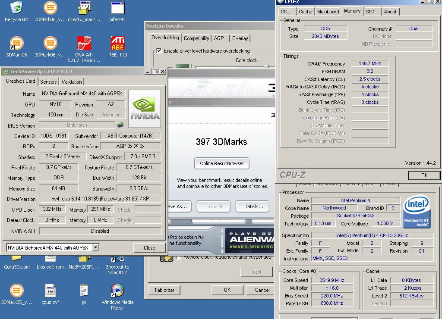The height and width of the screenshot is (319, 442).
Task: Click the Online ResultBrowser button
Action: point(222,163)
